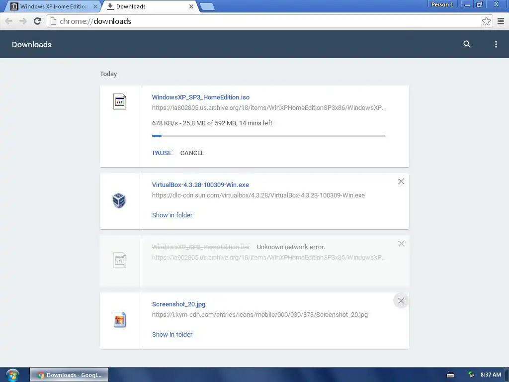Click the WindowsXP ISO file icon
The width and height of the screenshot is (509, 382).
click(x=120, y=101)
